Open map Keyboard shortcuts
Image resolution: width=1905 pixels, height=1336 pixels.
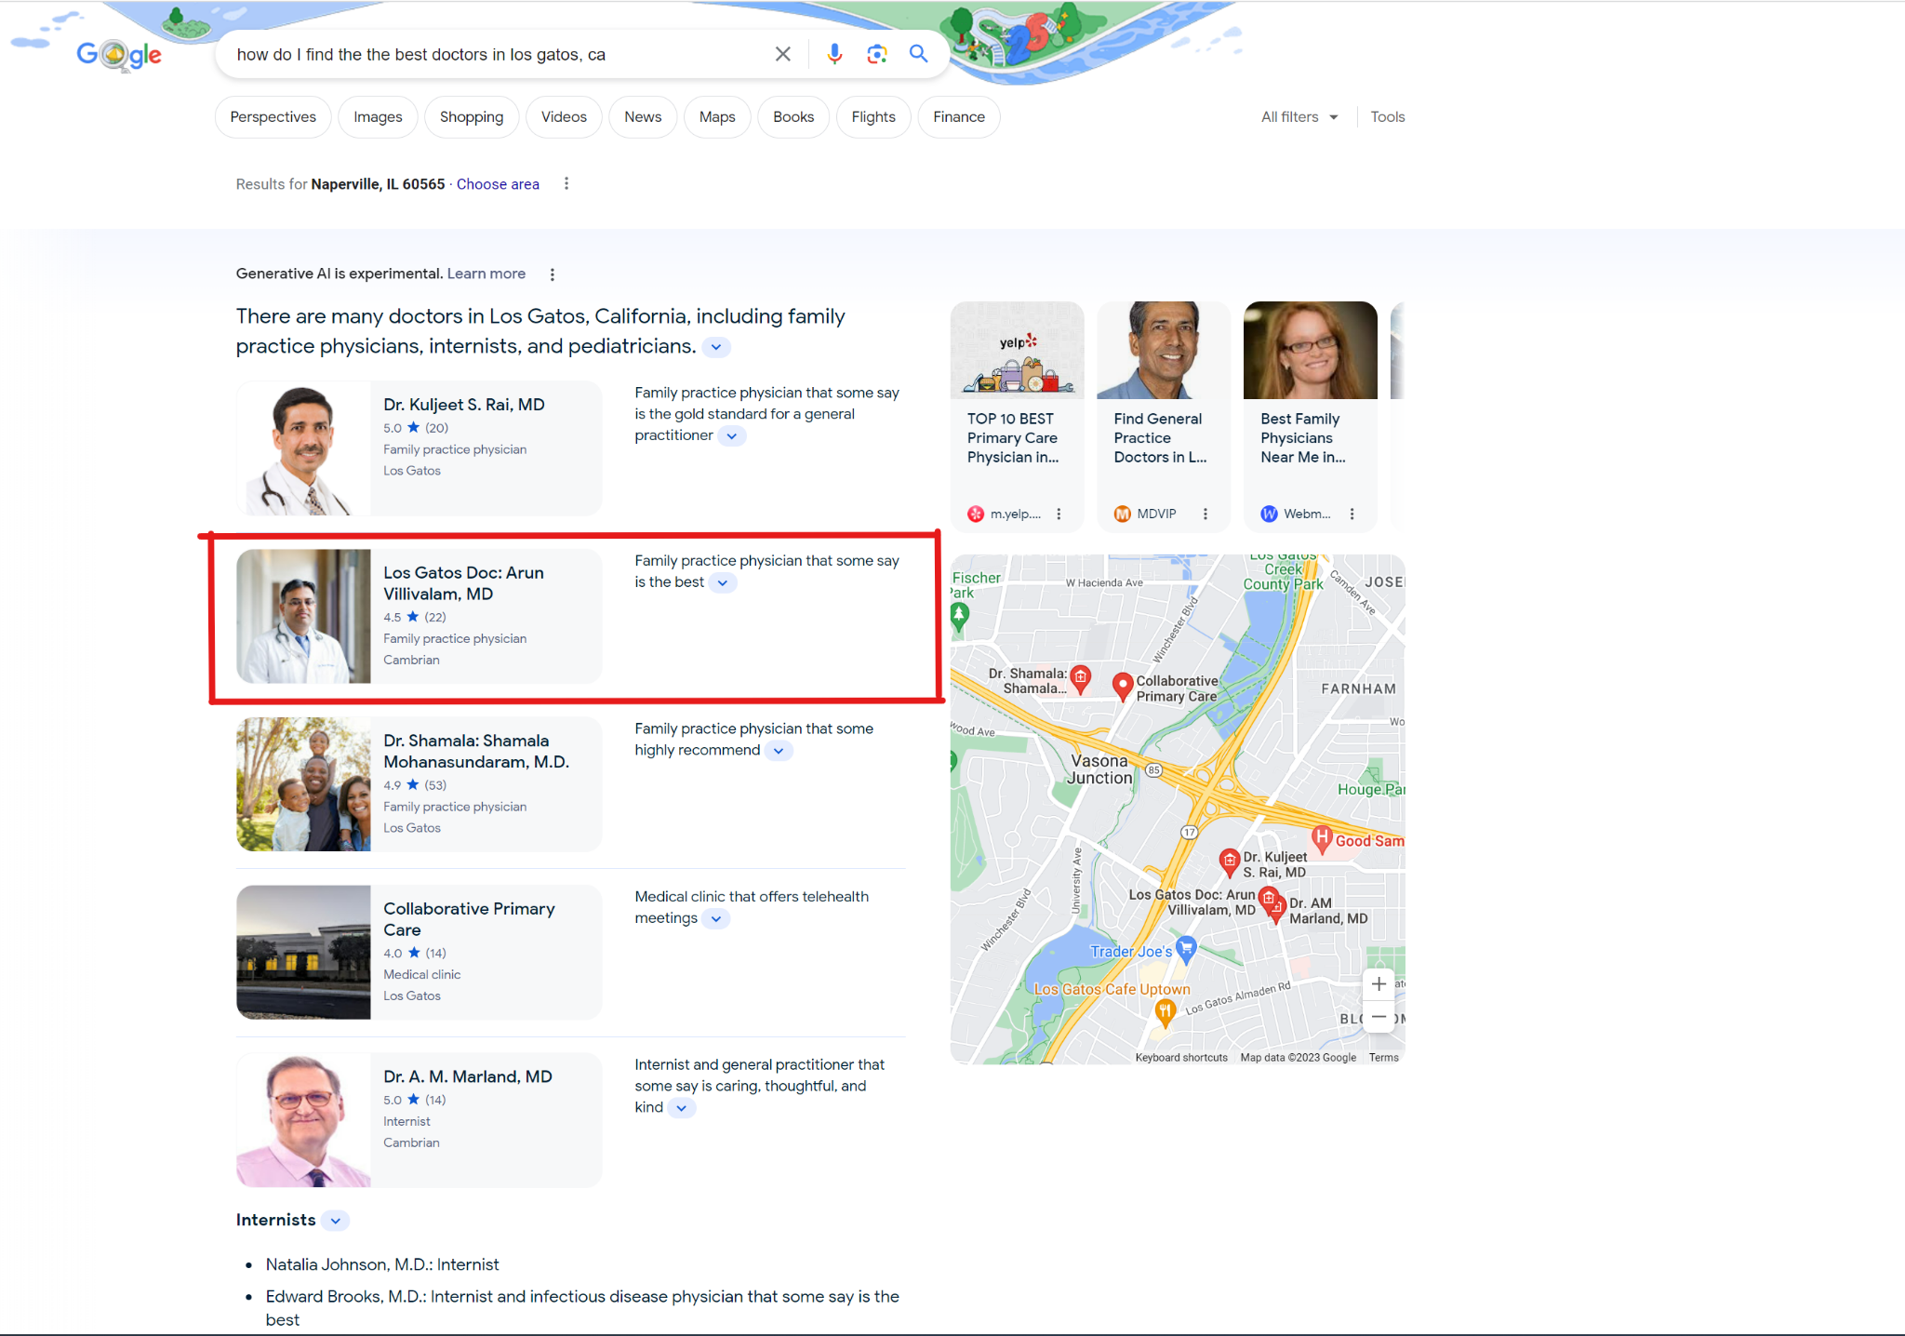1181,1057
